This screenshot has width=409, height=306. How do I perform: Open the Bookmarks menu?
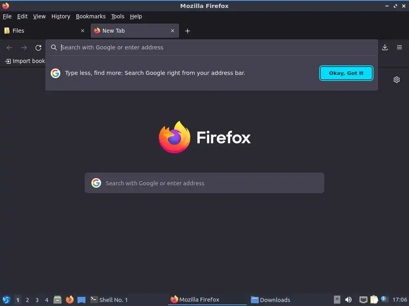click(x=91, y=16)
